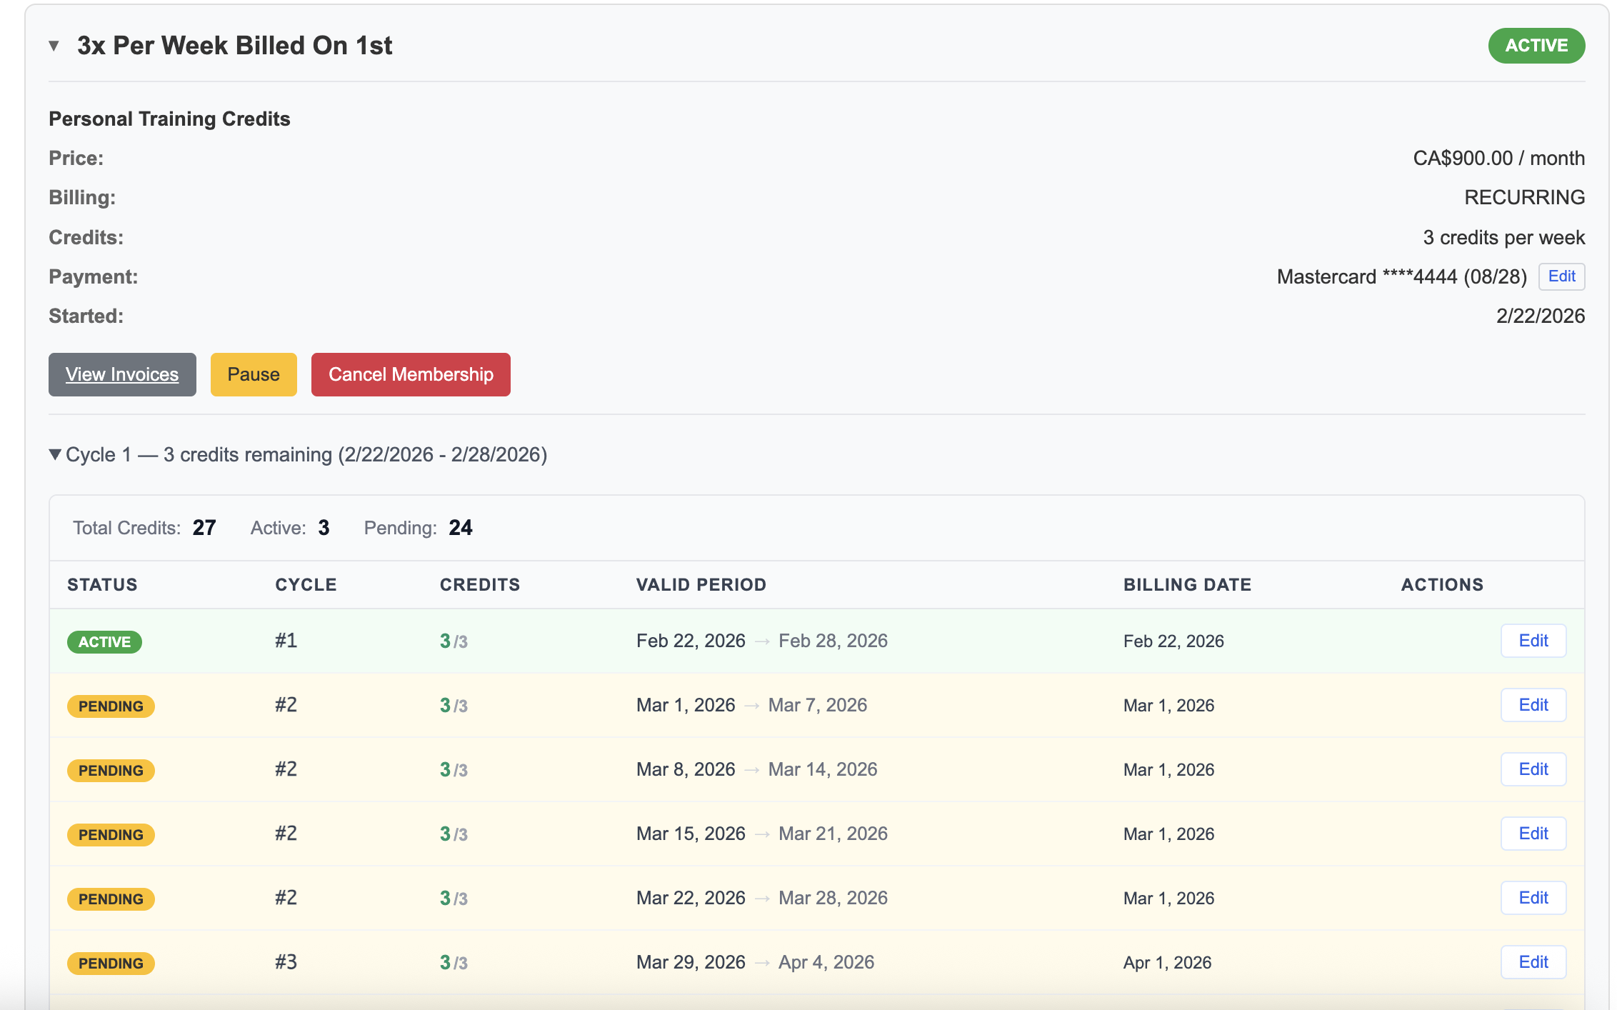Collapse the 3x Per Week membership section
The width and height of the screenshot is (1617, 1010).
[54, 46]
